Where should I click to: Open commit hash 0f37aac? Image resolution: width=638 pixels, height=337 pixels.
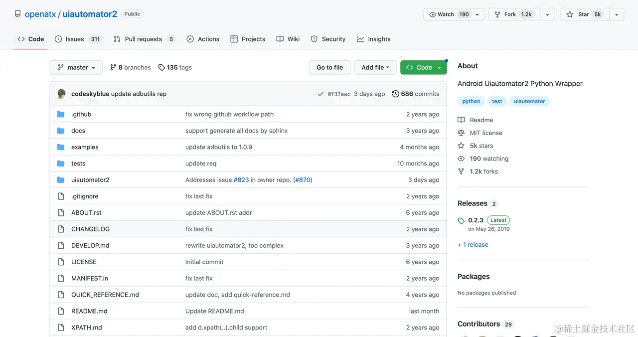[x=339, y=94]
